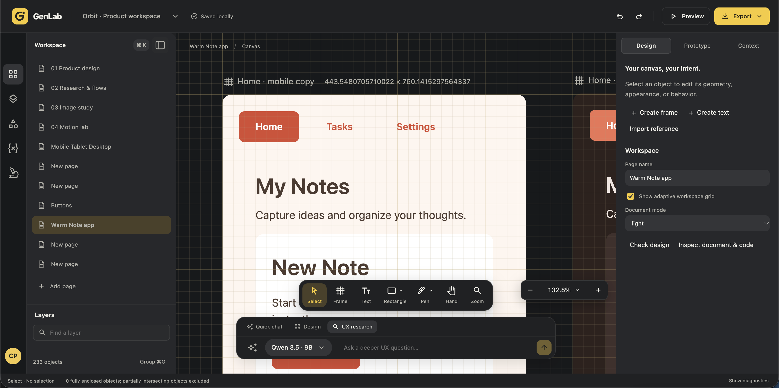Select the Select arrow tool
Viewport: 779px width, 388px height.
point(314,295)
